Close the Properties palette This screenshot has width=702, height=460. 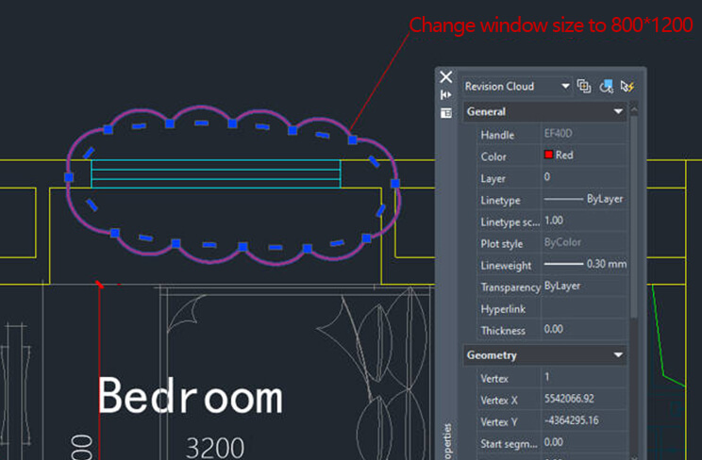point(446,77)
